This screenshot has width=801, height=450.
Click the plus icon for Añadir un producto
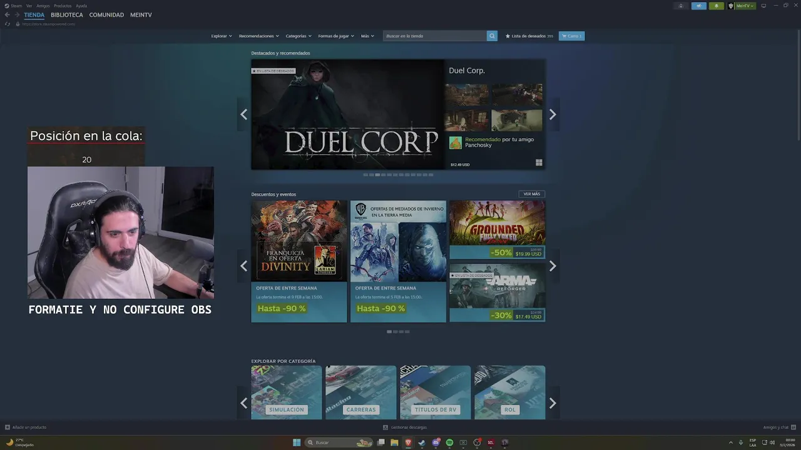click(8, 427)
